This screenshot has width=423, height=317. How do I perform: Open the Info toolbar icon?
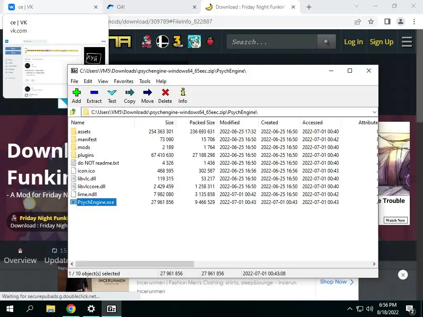pyautogui.click(x=183, y=96)
